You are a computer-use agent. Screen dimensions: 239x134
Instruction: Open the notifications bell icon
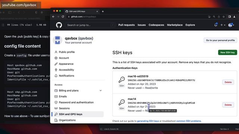216,25
